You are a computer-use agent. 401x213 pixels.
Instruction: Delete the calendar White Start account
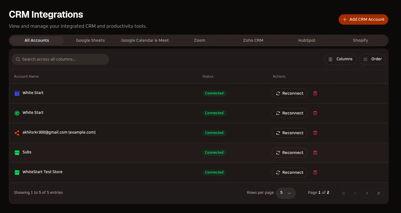(x=315, y=93)
